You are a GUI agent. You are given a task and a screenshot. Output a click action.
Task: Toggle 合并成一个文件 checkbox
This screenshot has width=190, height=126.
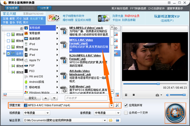coord(126,113)
